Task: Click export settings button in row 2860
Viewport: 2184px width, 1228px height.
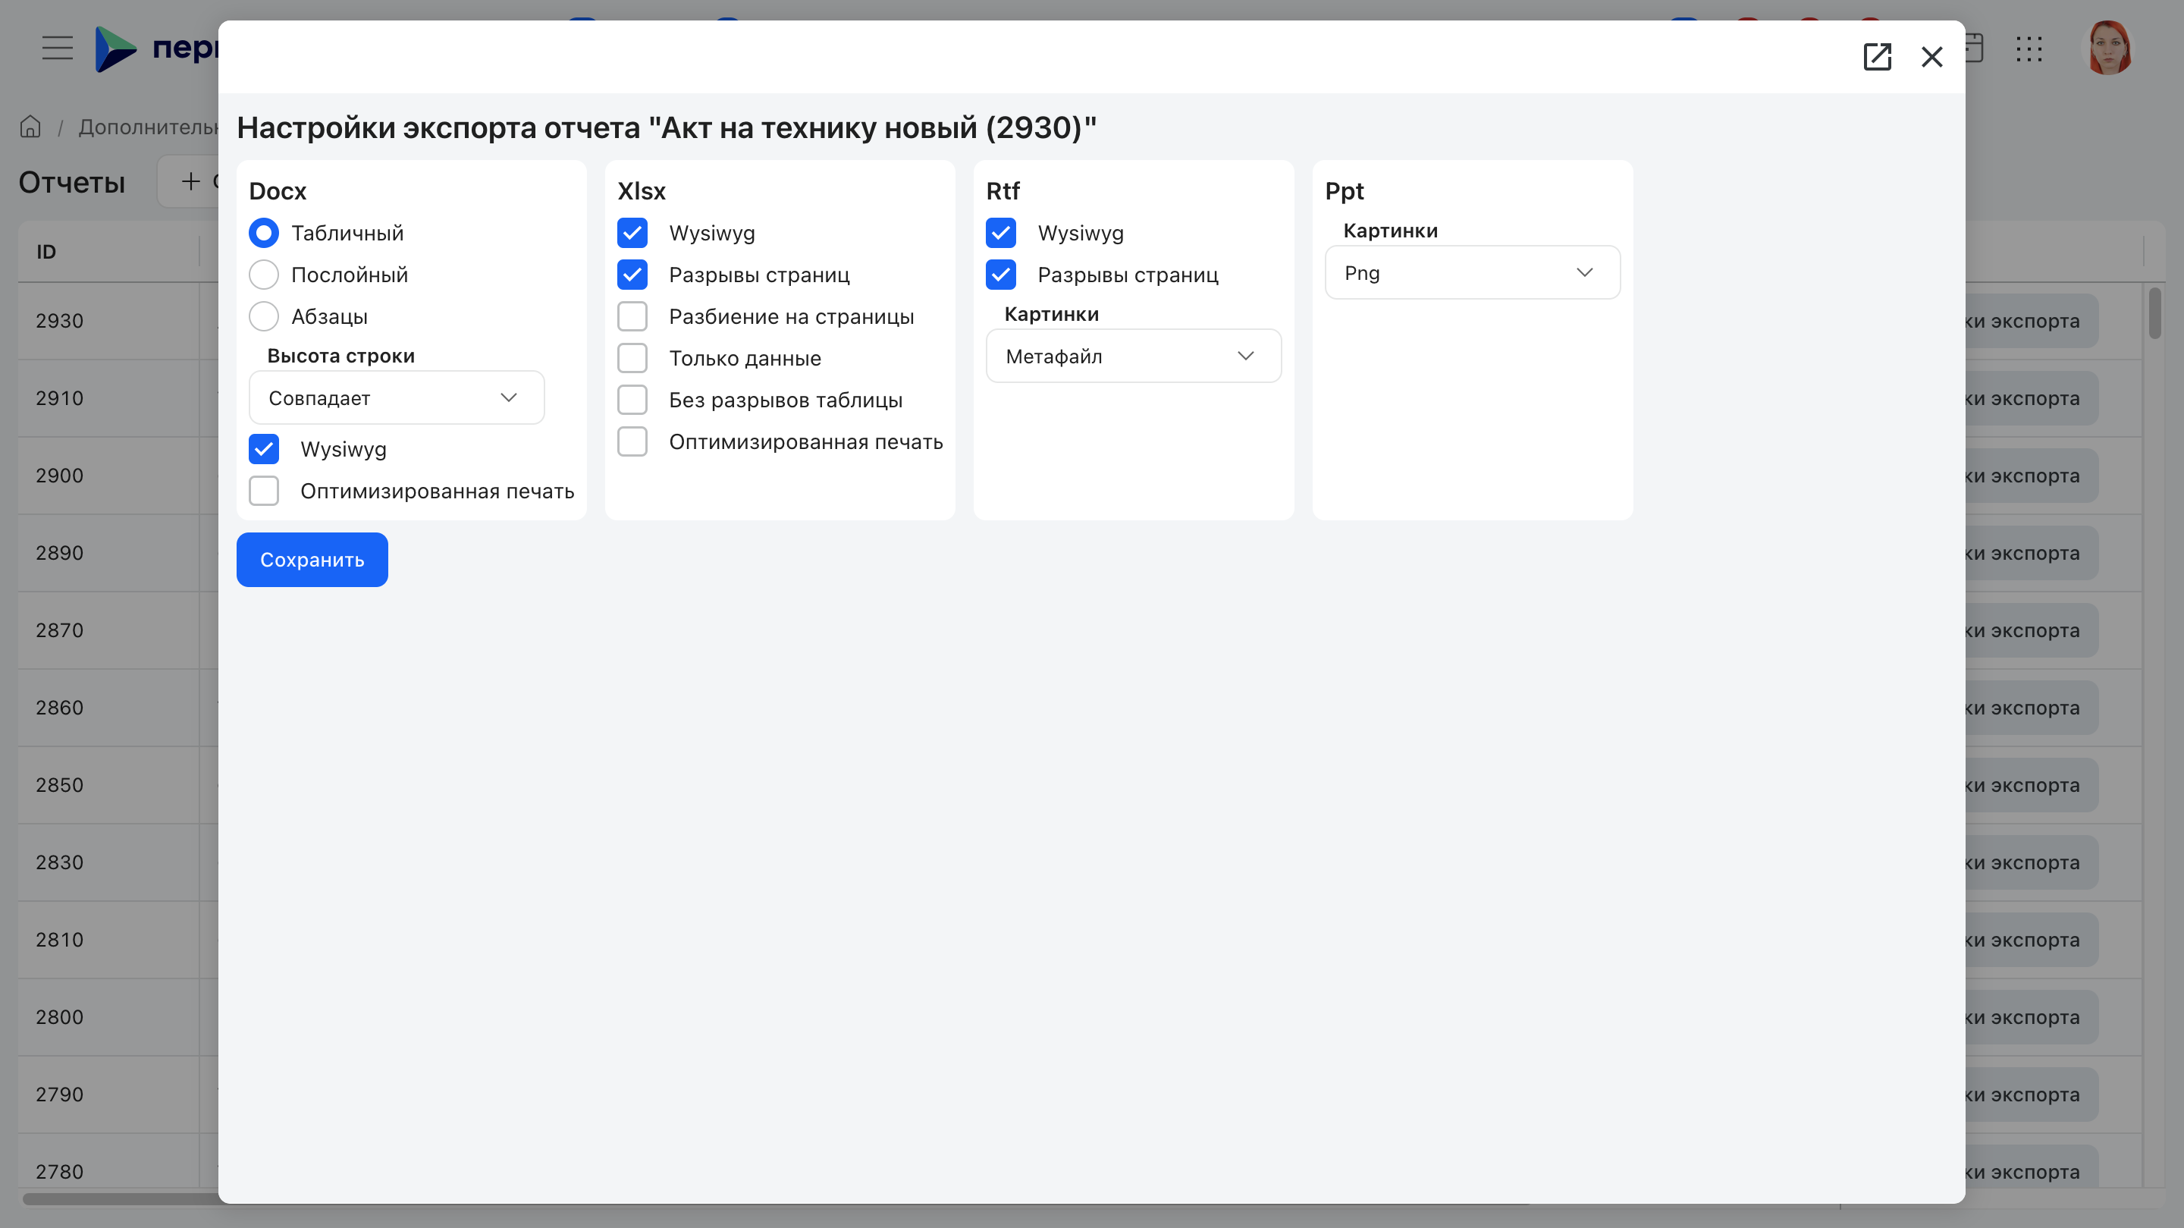Action: click(2031, 707)
